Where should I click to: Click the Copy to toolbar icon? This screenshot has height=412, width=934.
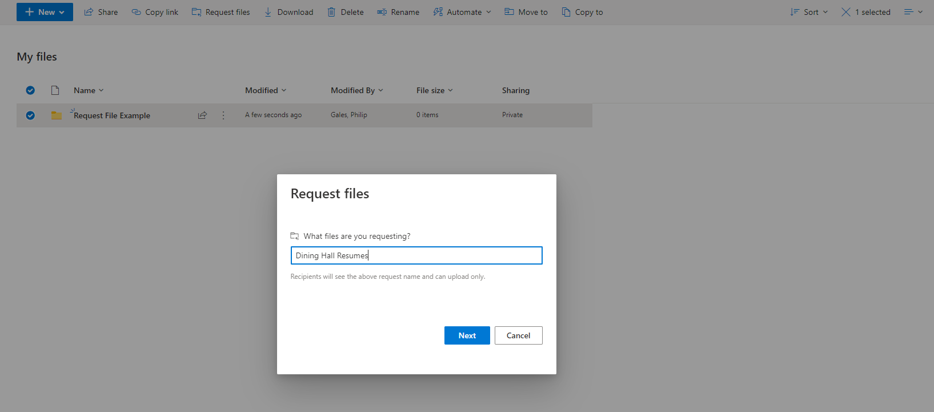coord(566,12)
